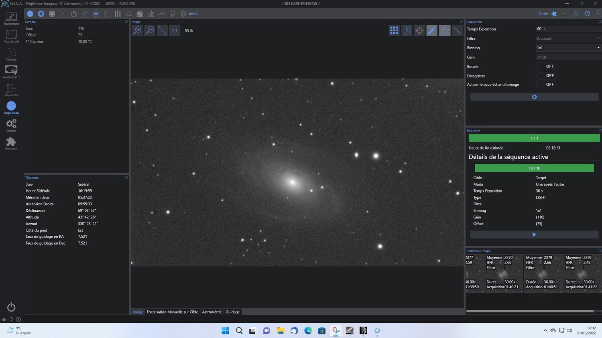Image resolution: width=602 pixels, height=338 pixels.
Task: Select the zoom-in magnifier in the Image panel
Action: 137,30
